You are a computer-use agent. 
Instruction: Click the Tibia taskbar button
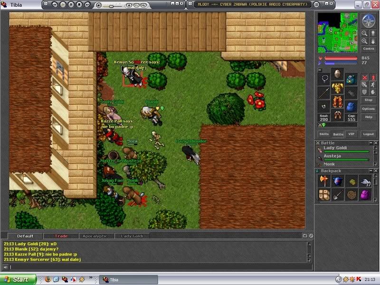click(x=129, y=280)
